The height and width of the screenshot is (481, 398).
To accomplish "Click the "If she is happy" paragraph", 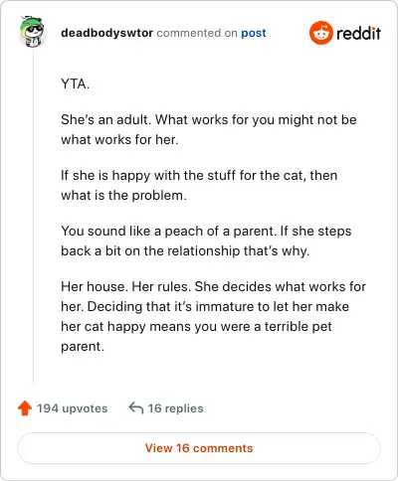I will pos(199,185).
